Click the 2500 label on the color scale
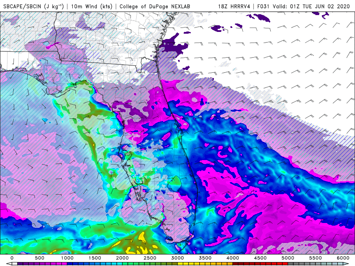The width and height of the screenshot is (355, 266). click(150, 258)
